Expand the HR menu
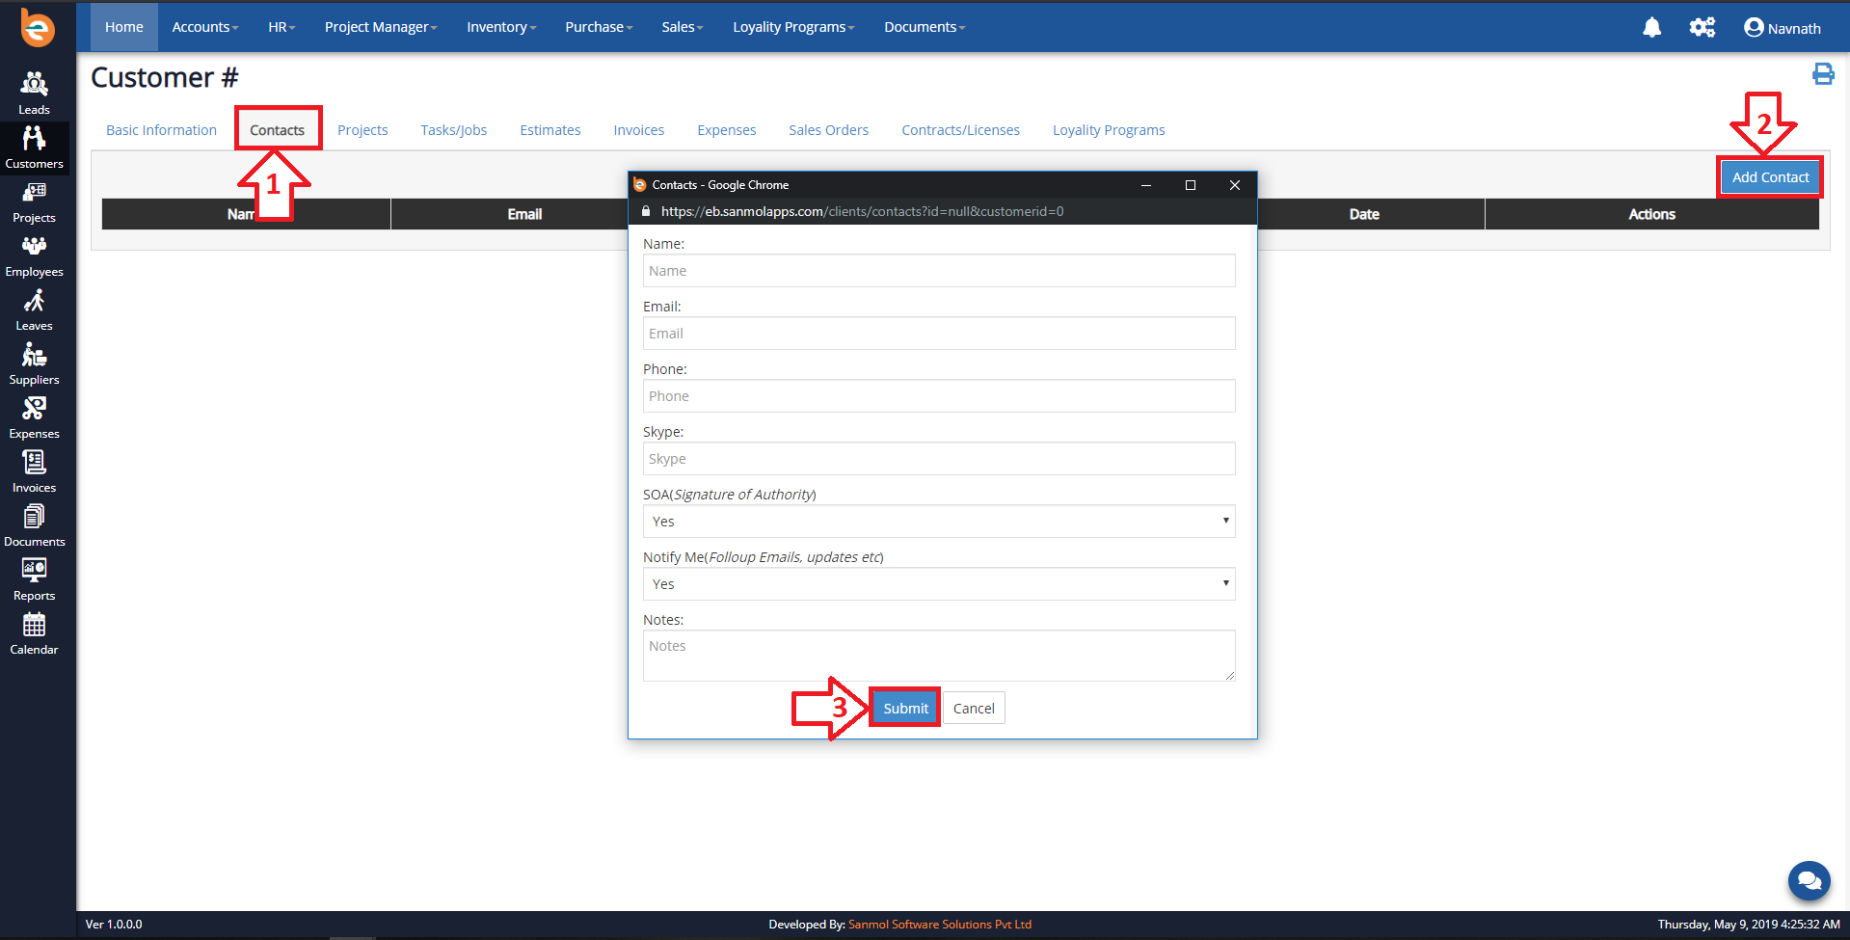 (282, 27)
